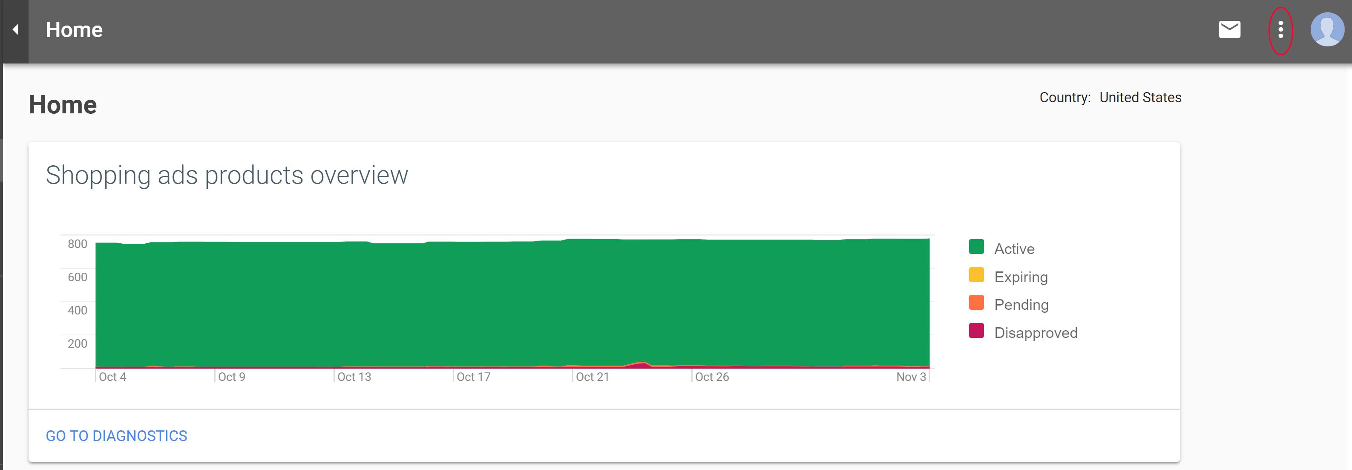Toggle the Active series legend label

pos(1014,249)
